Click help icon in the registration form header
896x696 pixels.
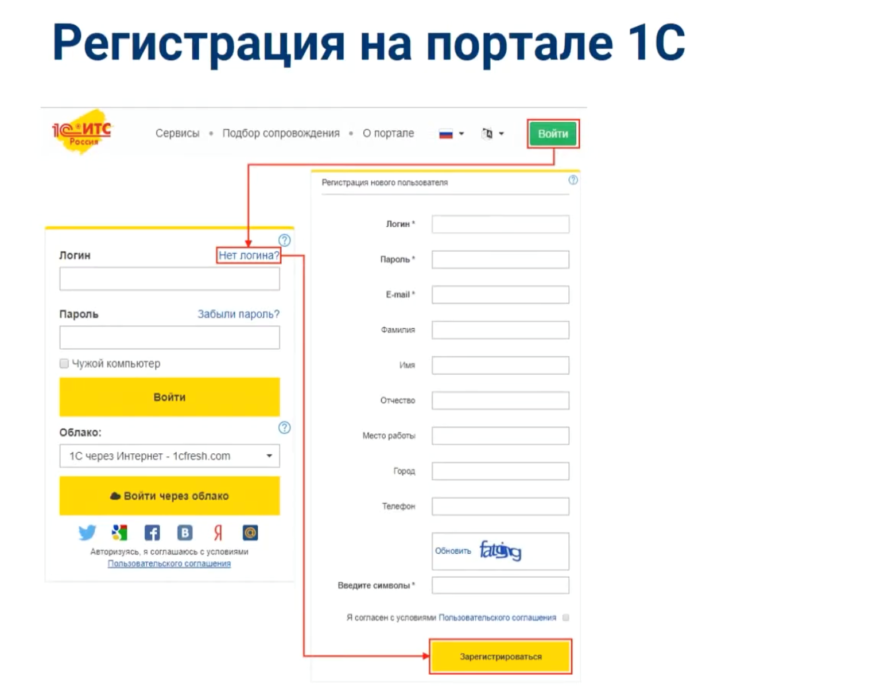(x=573, y=180)
